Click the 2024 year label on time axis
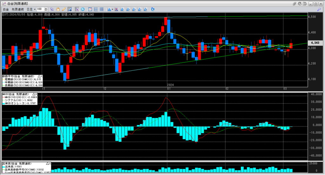 (x=170, y=85)
